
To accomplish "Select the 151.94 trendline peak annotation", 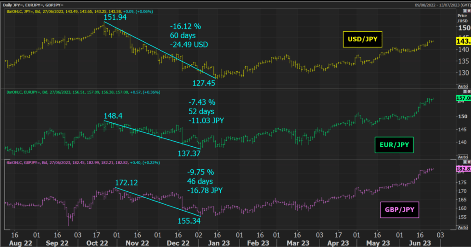I will [115, 17].
